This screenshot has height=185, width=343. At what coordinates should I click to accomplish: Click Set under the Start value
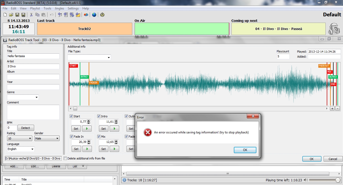pos(76,129)
